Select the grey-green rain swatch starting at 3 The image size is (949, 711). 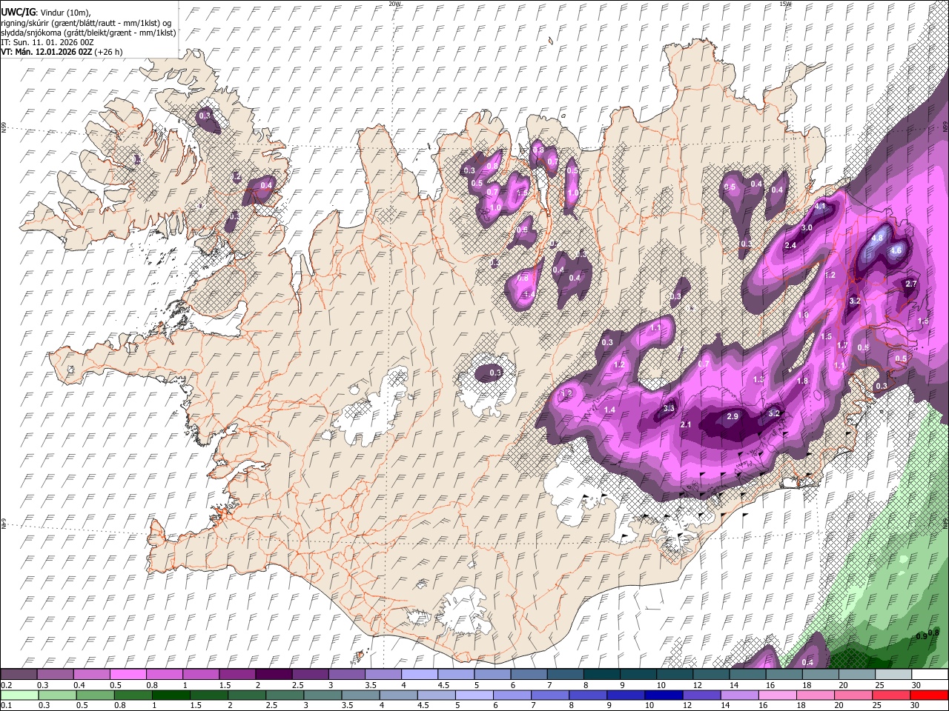tap(322, 695)
